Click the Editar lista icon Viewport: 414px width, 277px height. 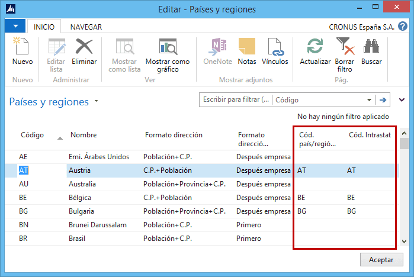(57, 46)
